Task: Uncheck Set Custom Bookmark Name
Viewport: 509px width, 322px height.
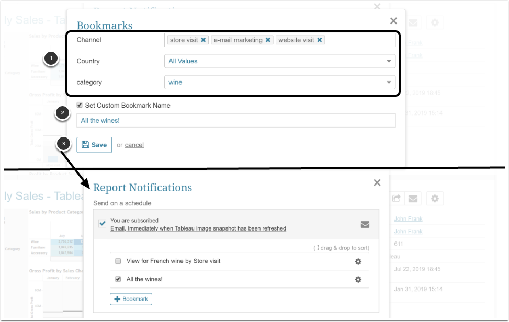Action: coord(80,105)
